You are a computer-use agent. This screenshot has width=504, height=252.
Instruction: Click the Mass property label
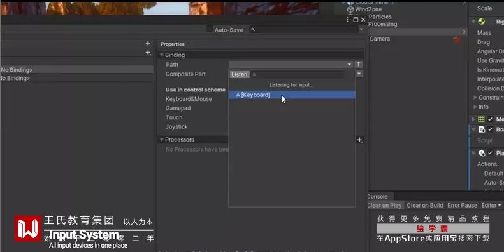(x=484, y=32)
